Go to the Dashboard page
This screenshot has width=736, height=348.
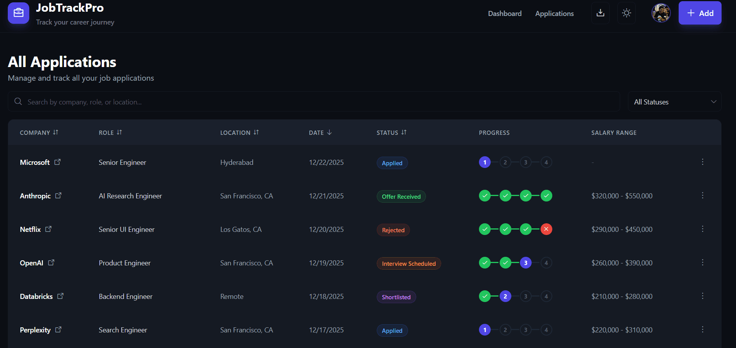point(505,13)
